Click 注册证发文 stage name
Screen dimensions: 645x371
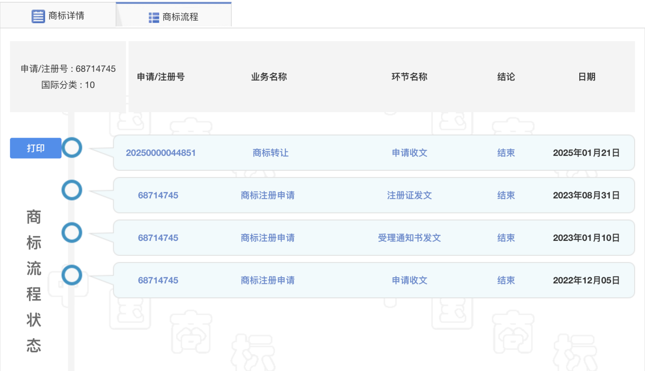pyautogui.click(x=409, y=195)
